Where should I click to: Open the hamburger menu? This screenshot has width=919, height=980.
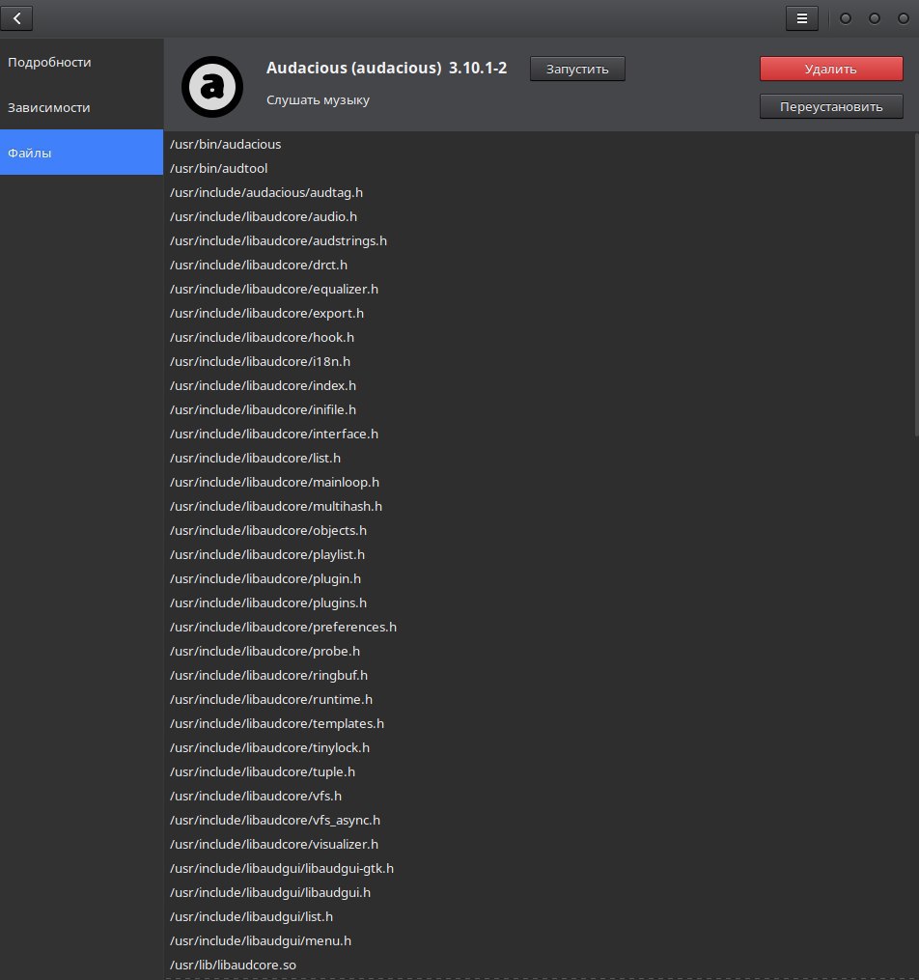(801, 18)
